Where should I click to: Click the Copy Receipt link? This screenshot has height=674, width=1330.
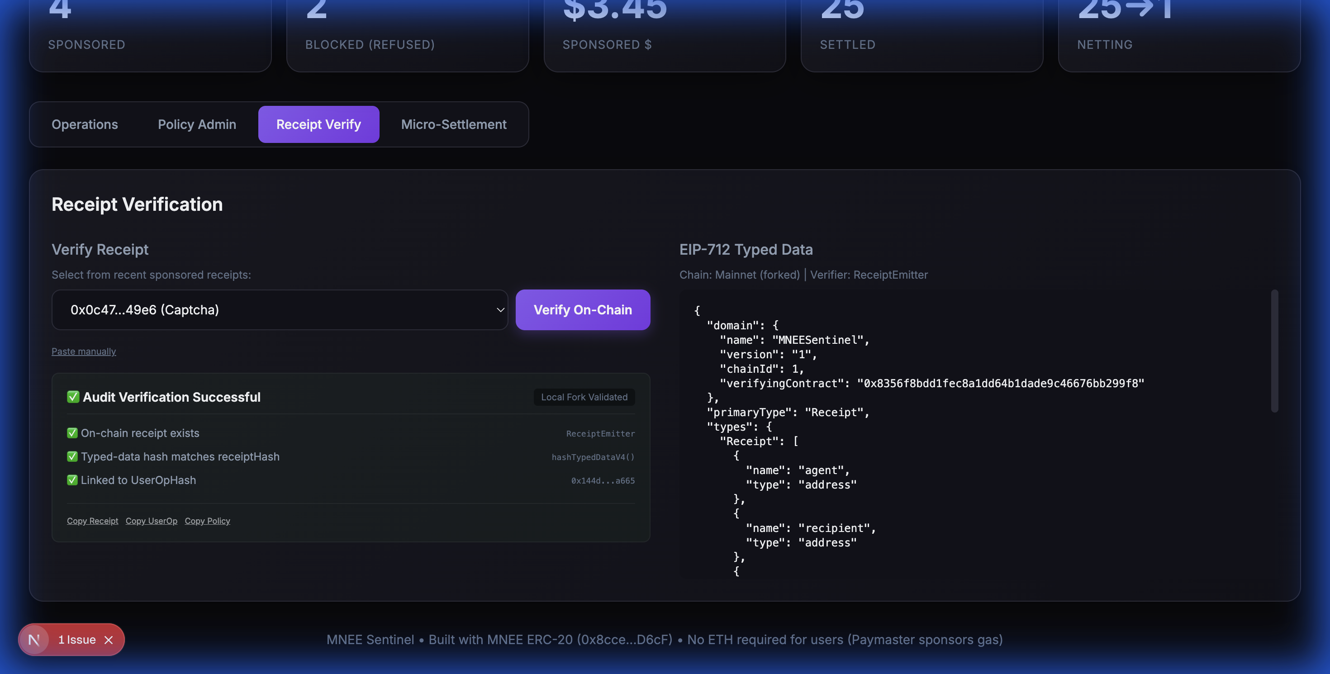92,521
